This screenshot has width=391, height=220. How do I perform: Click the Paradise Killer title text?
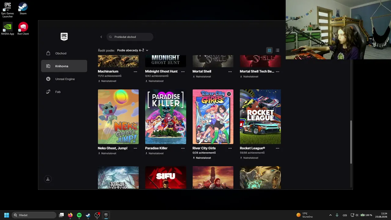click(x=156, y=148)
